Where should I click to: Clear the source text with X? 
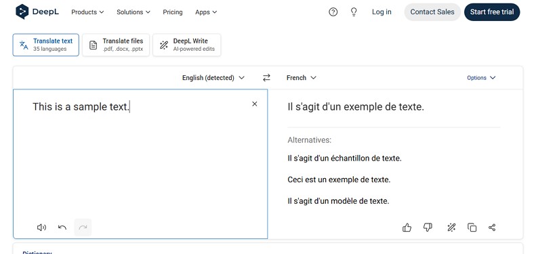[x=254, y=104]
